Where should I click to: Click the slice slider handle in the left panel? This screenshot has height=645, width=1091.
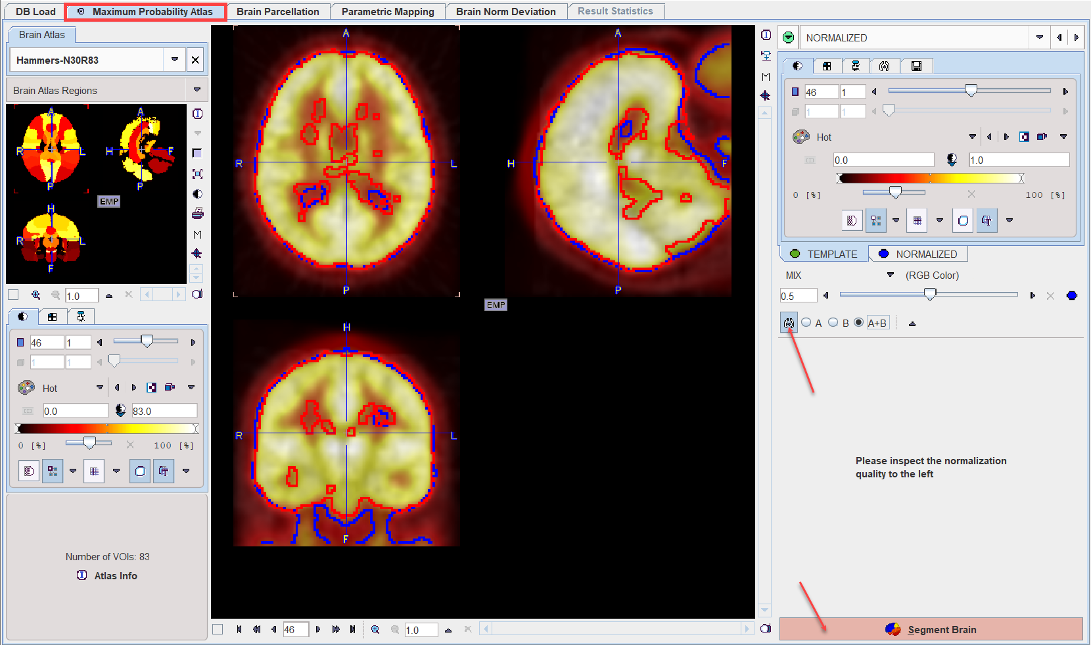147,340
